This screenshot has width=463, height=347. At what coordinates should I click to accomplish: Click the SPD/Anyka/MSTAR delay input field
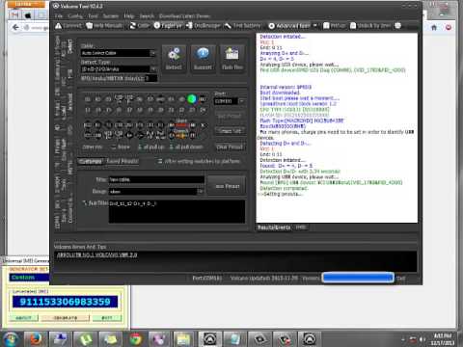151,78
